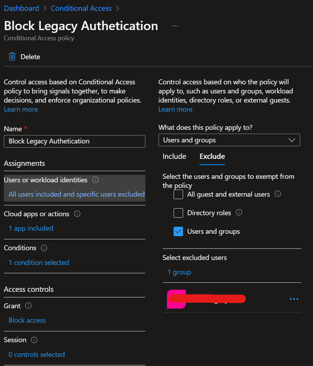The image size is (313, 366).
Task: Open the 1 app included link
Action: [31, 228]
